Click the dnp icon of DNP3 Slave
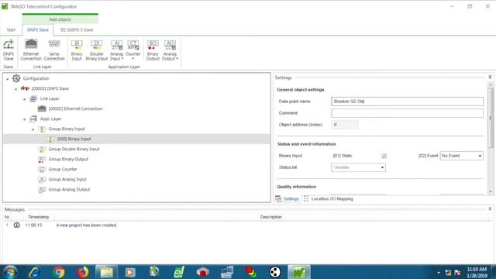This screenshot has width=496, height=279. click(25, 88)
